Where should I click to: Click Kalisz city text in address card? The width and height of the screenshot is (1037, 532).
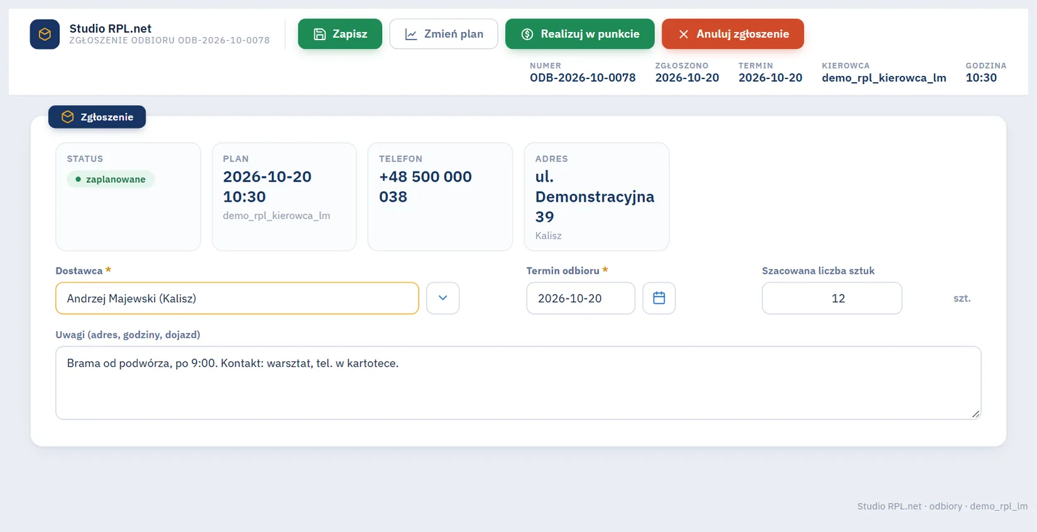coord(549,236)
